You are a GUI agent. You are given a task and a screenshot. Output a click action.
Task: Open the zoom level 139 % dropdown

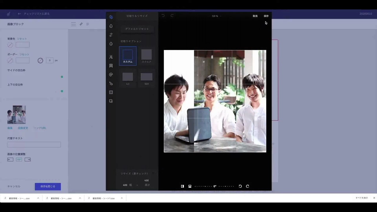pos(216,16)
